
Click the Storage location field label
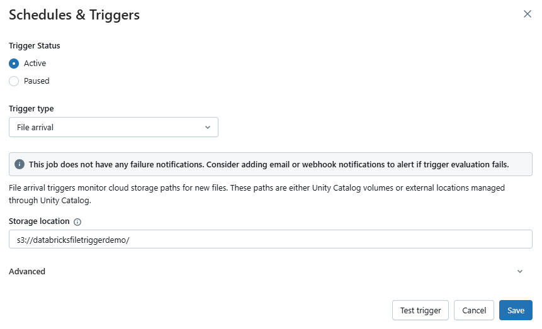pos(39,221)
